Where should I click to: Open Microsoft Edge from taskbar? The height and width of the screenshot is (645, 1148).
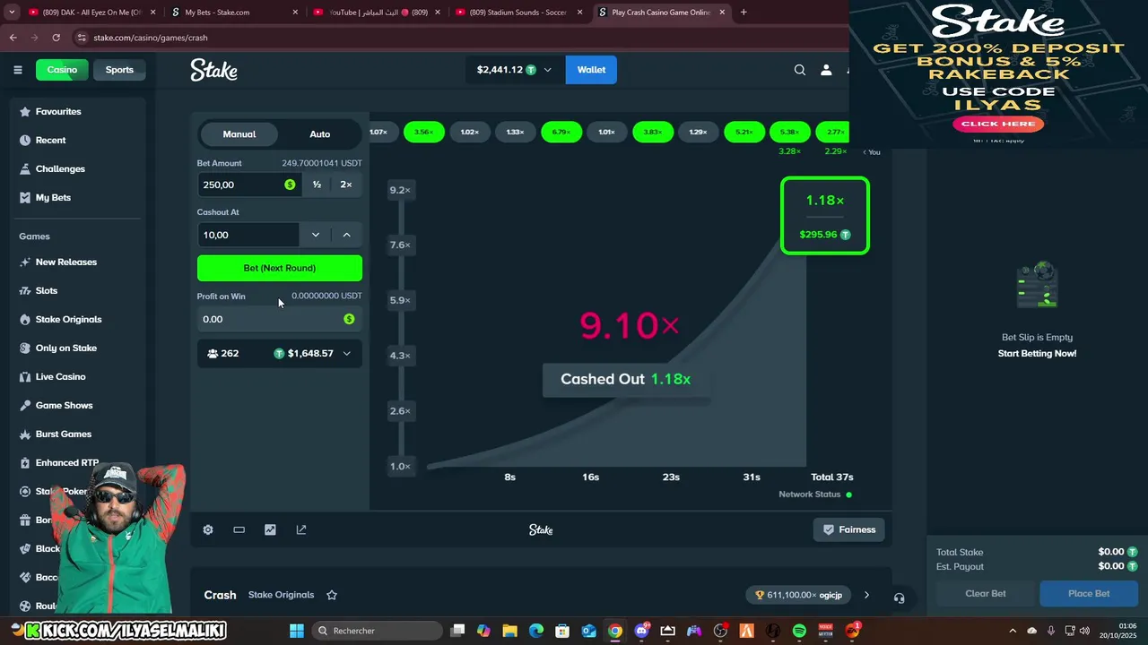click(x=535, y=631)
